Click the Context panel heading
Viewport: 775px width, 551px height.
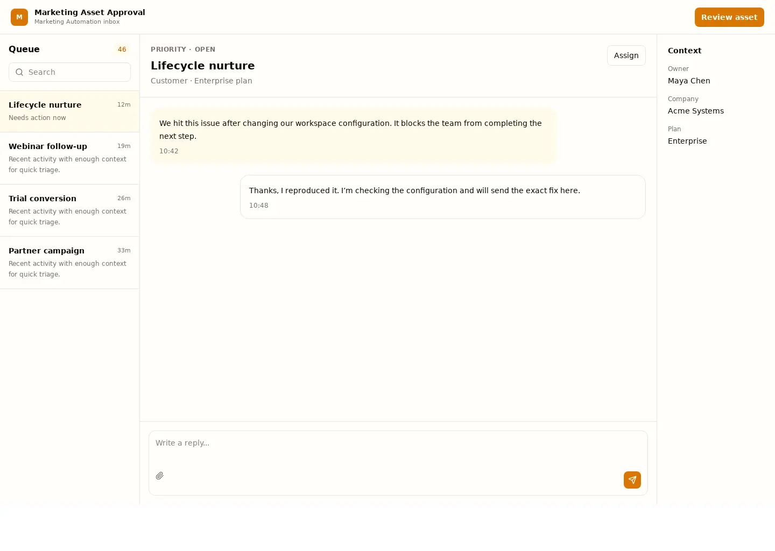click(685, 51)
